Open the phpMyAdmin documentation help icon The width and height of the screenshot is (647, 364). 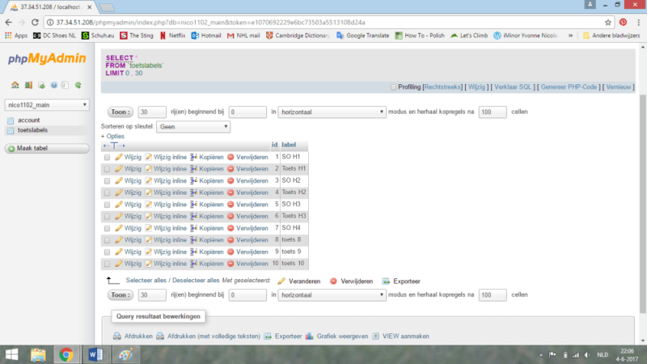click(x=53, y=85)
